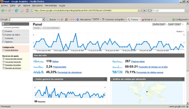Close the Visión general de usuarios widget
This screenshot has height=109, width=189.
tap(105, 79)
